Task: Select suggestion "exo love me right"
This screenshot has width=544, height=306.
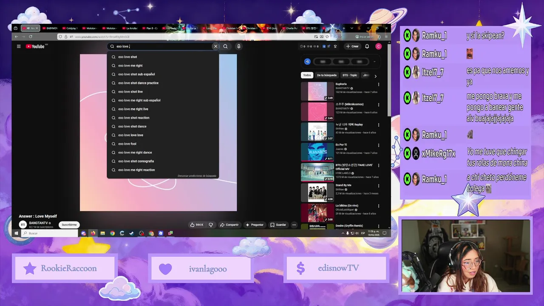Action: (163, 65)
